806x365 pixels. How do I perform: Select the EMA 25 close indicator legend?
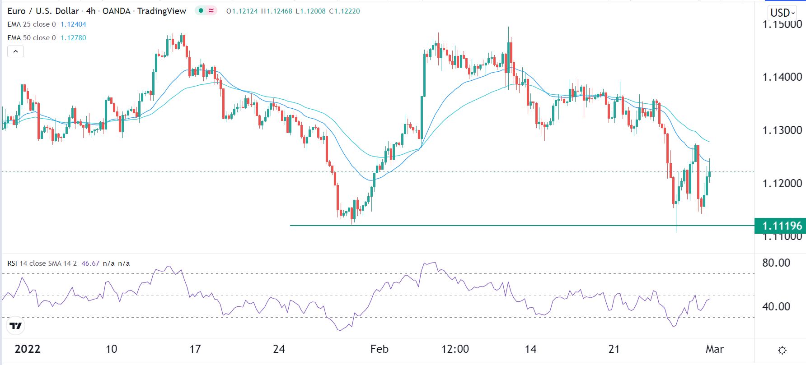[32, 24]
